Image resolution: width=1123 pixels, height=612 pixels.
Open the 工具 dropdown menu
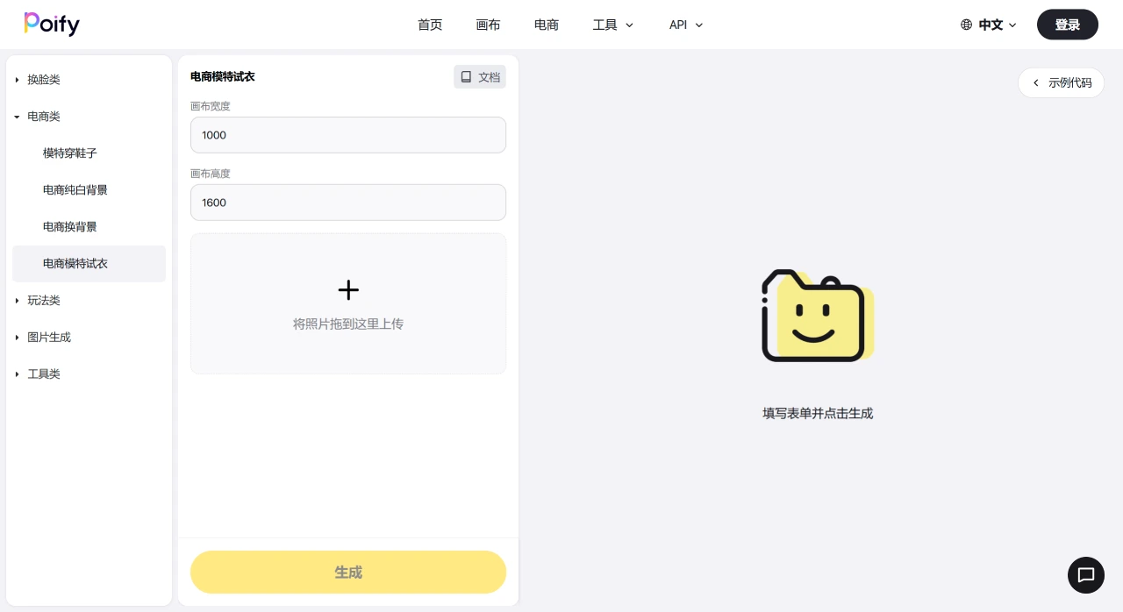(612, 25)
